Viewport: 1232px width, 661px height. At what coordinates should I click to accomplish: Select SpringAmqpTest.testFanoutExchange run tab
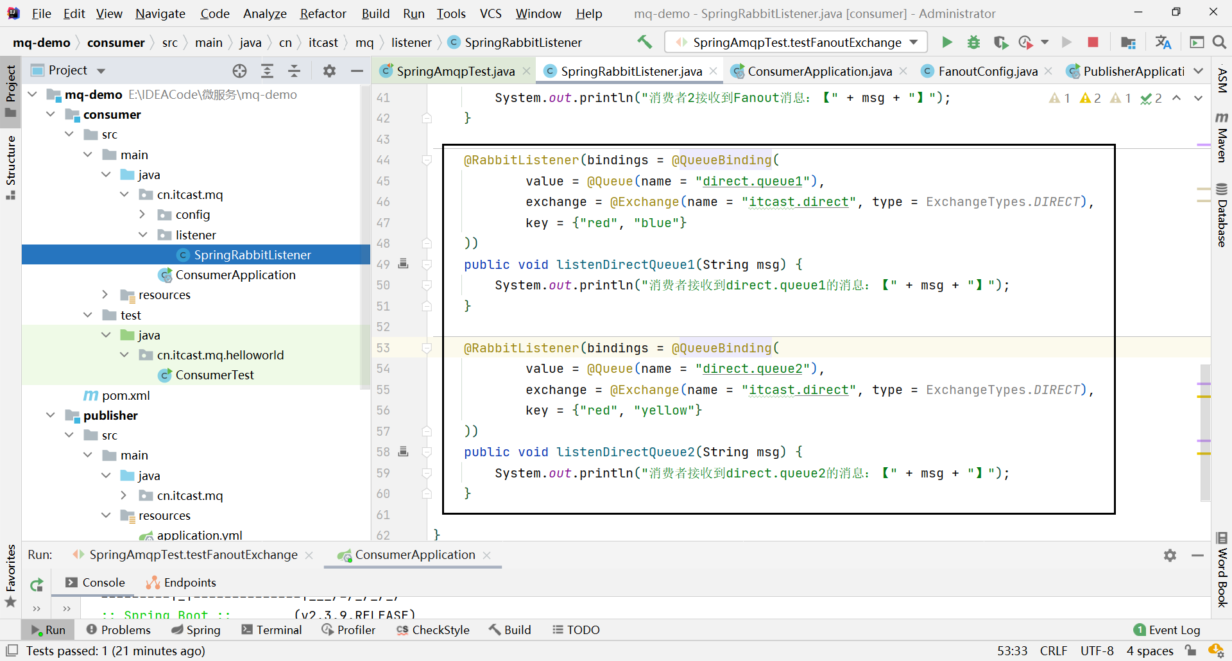pos(193,555)
